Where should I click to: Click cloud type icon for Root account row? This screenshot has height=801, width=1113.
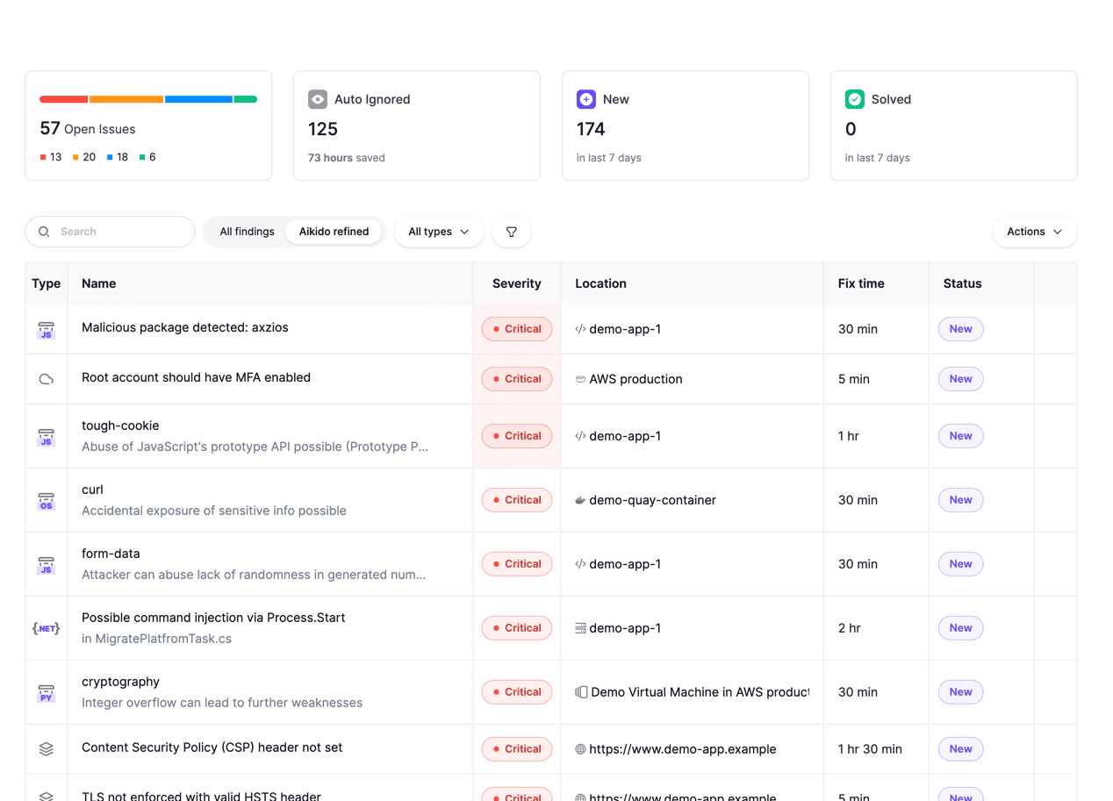(47, 379)
